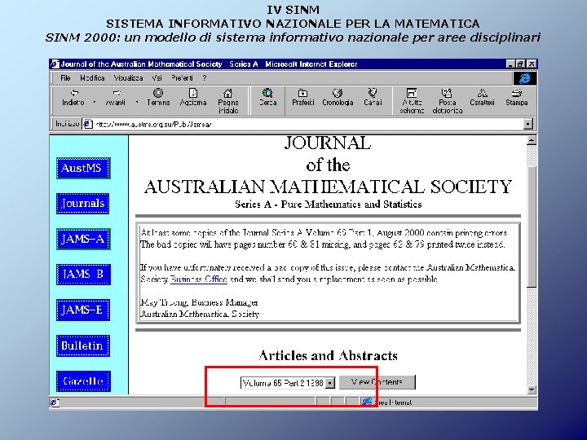This screenshot has width=587, height=440.
Task: Change text size with Caratteri
Action: pos(482,97)
